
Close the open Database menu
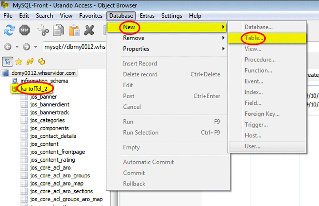(121, 16)
